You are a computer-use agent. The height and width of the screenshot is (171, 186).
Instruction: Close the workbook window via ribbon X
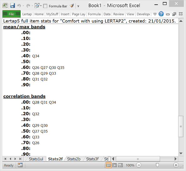click(x=181, y=14)
